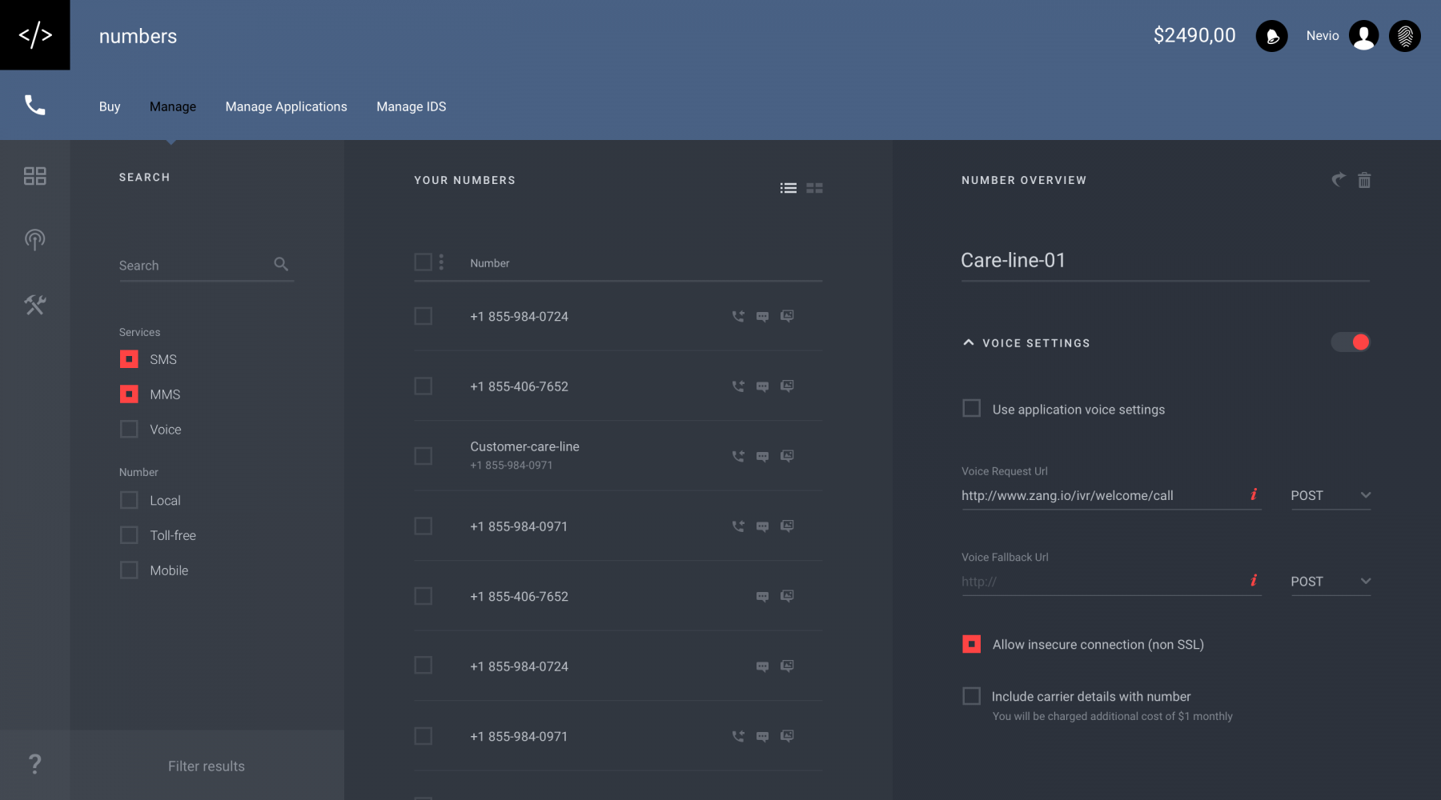
Task: Go to the Buy tab
Action: point(110,106)
